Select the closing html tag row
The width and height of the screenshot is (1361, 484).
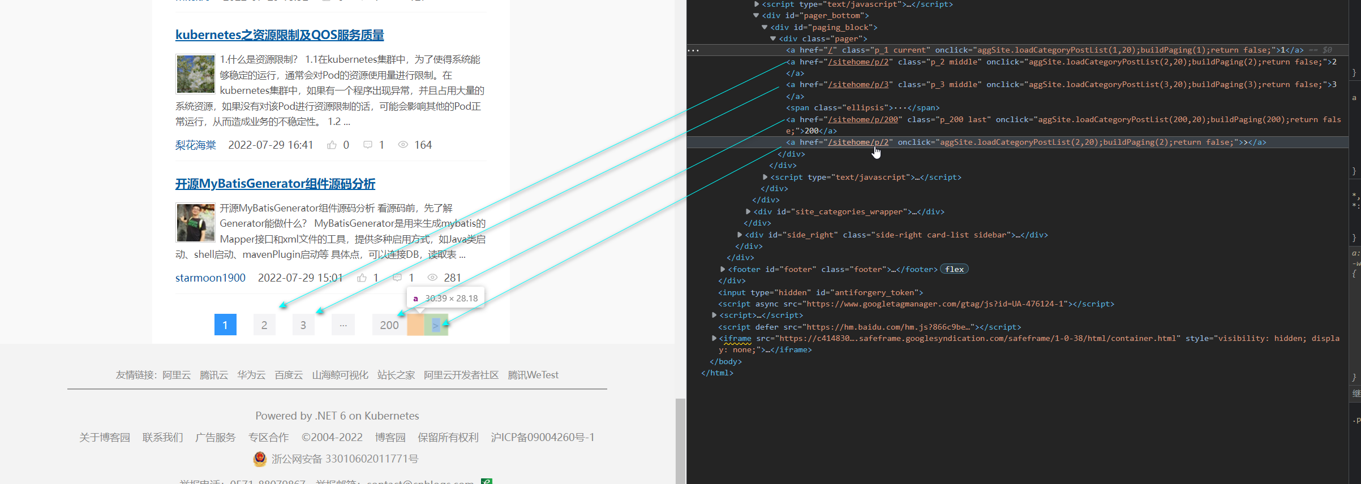[717, 373]
